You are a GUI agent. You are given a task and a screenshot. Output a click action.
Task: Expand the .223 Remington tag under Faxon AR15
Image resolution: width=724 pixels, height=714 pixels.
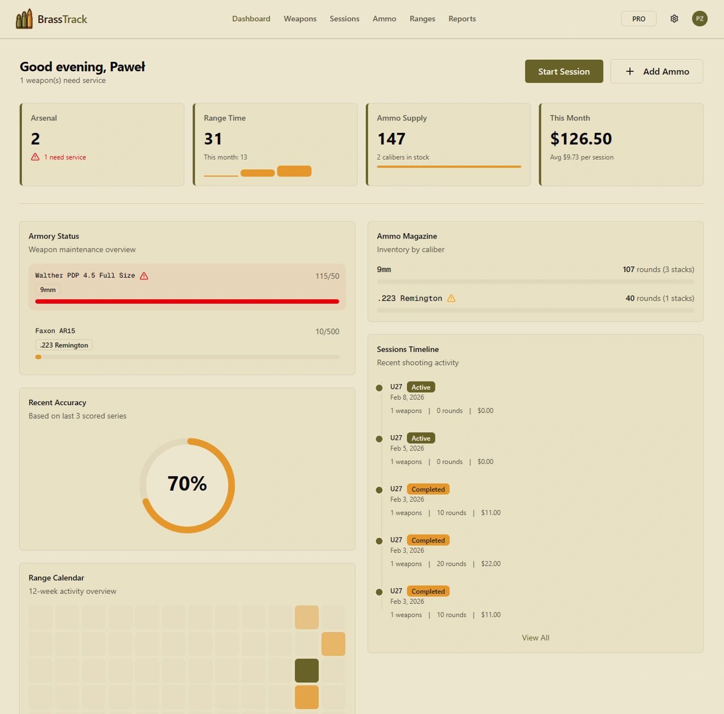(x=64, y=345)
